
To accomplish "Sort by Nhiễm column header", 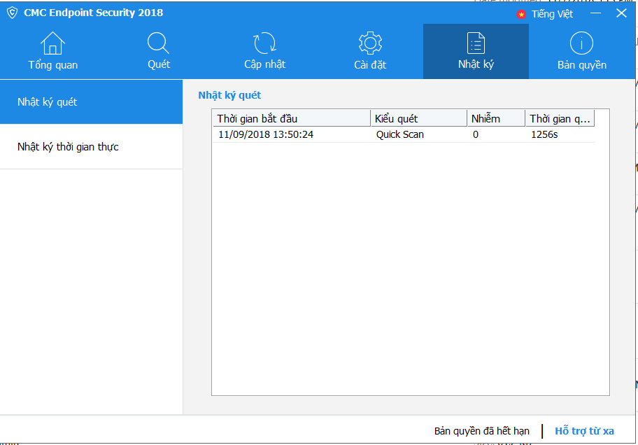I will click(x=497, y=118).
